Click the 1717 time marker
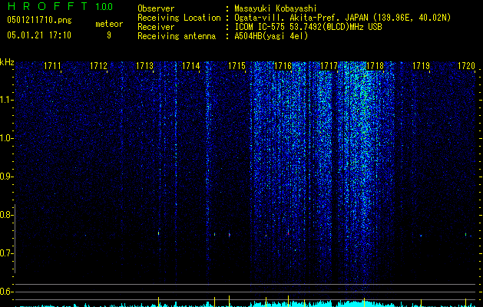This screenshot has height=307, width=483. [329, 66]
